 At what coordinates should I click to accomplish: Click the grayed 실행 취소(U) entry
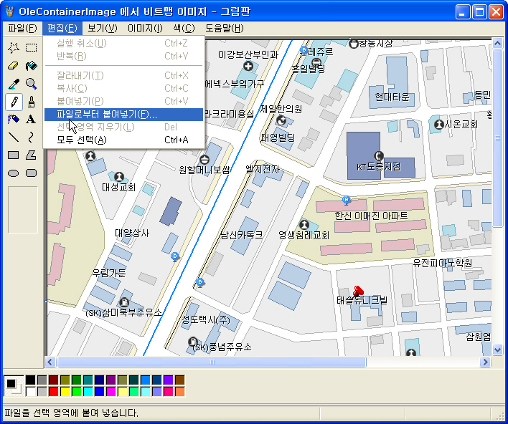pyautogui.click(x=123, y=44)
